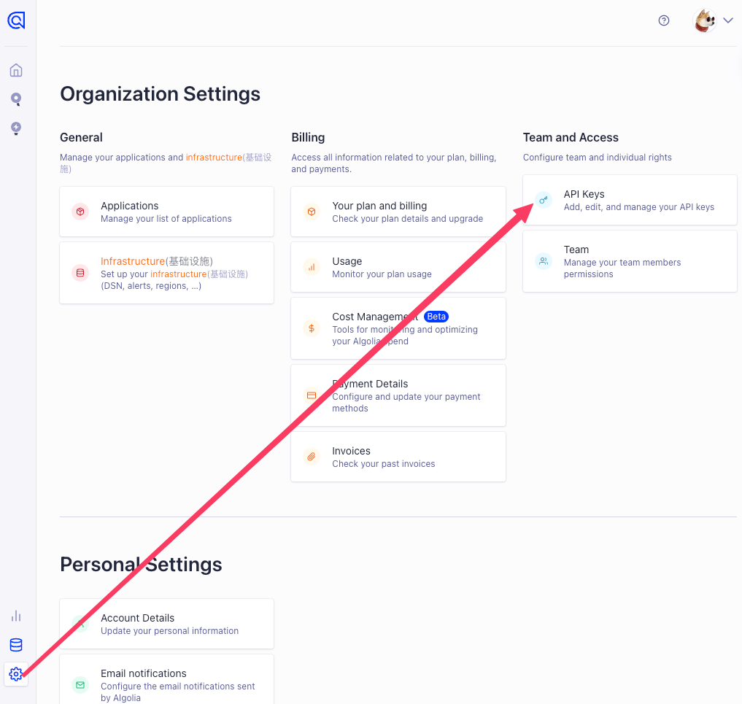Open the Usage page link
Image resolution: width=742 pixels, height=704 pixels.
(x=398, y=267)
